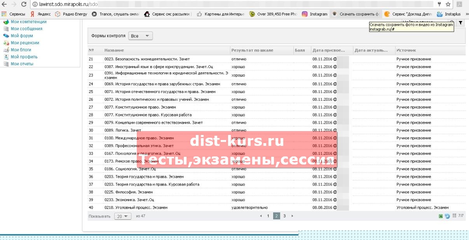The height and width of the screenshot is (240, 469).
Task: Expand the rows-per-page dropdown showing 20
Action: click(123, 216)
